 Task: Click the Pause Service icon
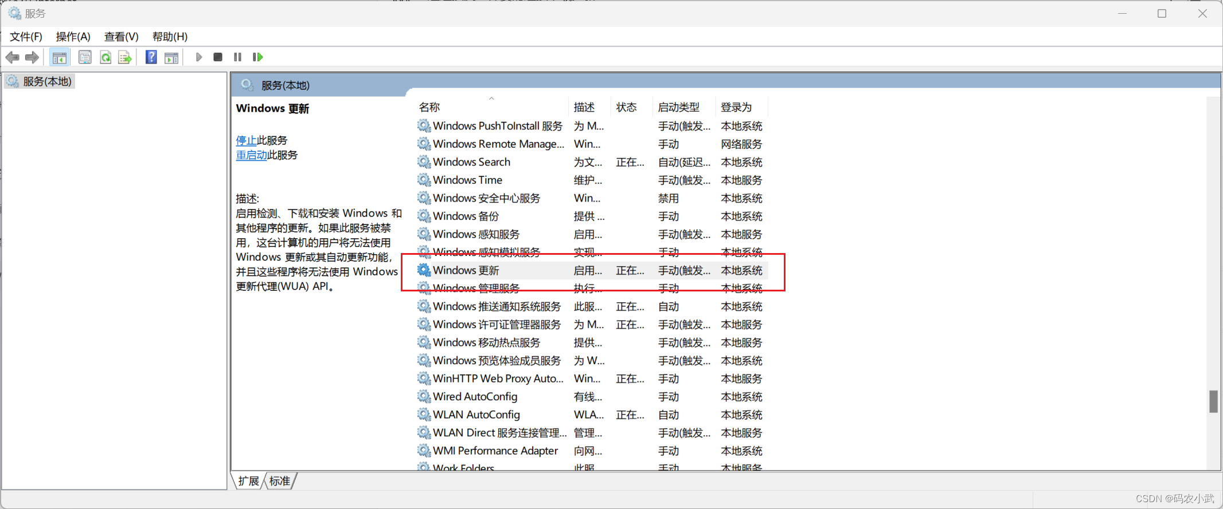coord(237,57)
